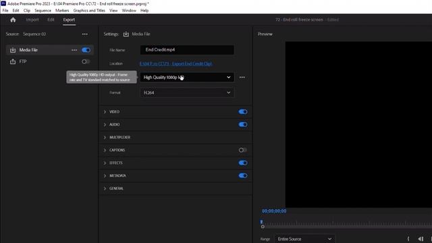
Task: Toggle VIDEO section switch
Action: coord(243,112)
